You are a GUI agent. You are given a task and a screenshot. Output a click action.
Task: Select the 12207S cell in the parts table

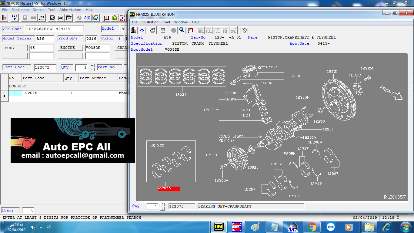[x=43, y=93]
